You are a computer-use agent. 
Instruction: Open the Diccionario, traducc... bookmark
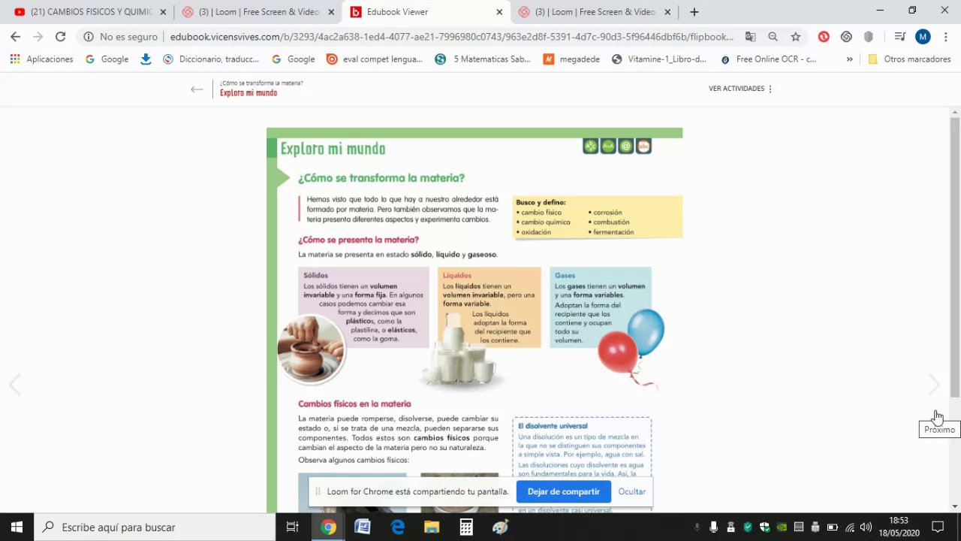tap(211, 59)
